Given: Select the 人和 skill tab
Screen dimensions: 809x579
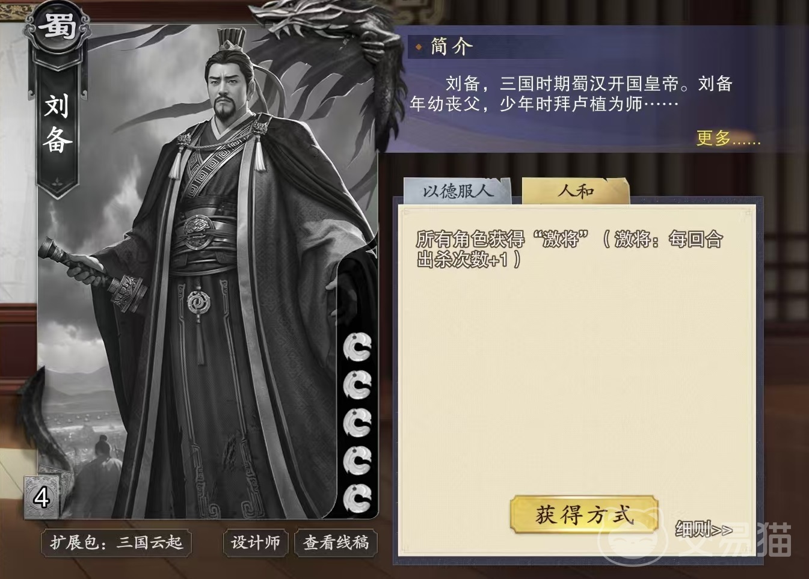Looking at the screenshot, I should click(x=576, y=191).
